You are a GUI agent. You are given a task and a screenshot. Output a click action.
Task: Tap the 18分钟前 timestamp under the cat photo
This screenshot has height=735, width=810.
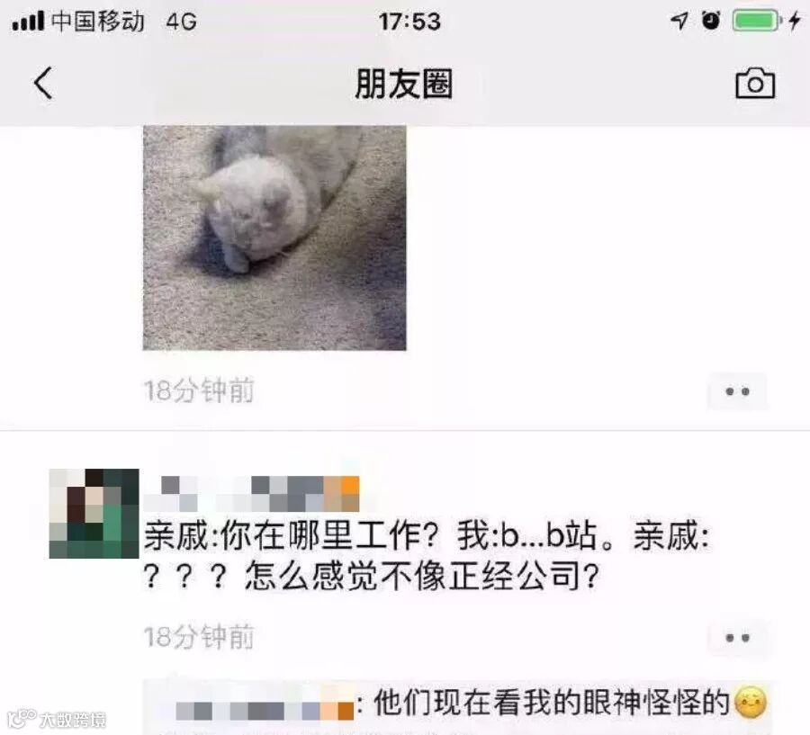coord(199,390)
